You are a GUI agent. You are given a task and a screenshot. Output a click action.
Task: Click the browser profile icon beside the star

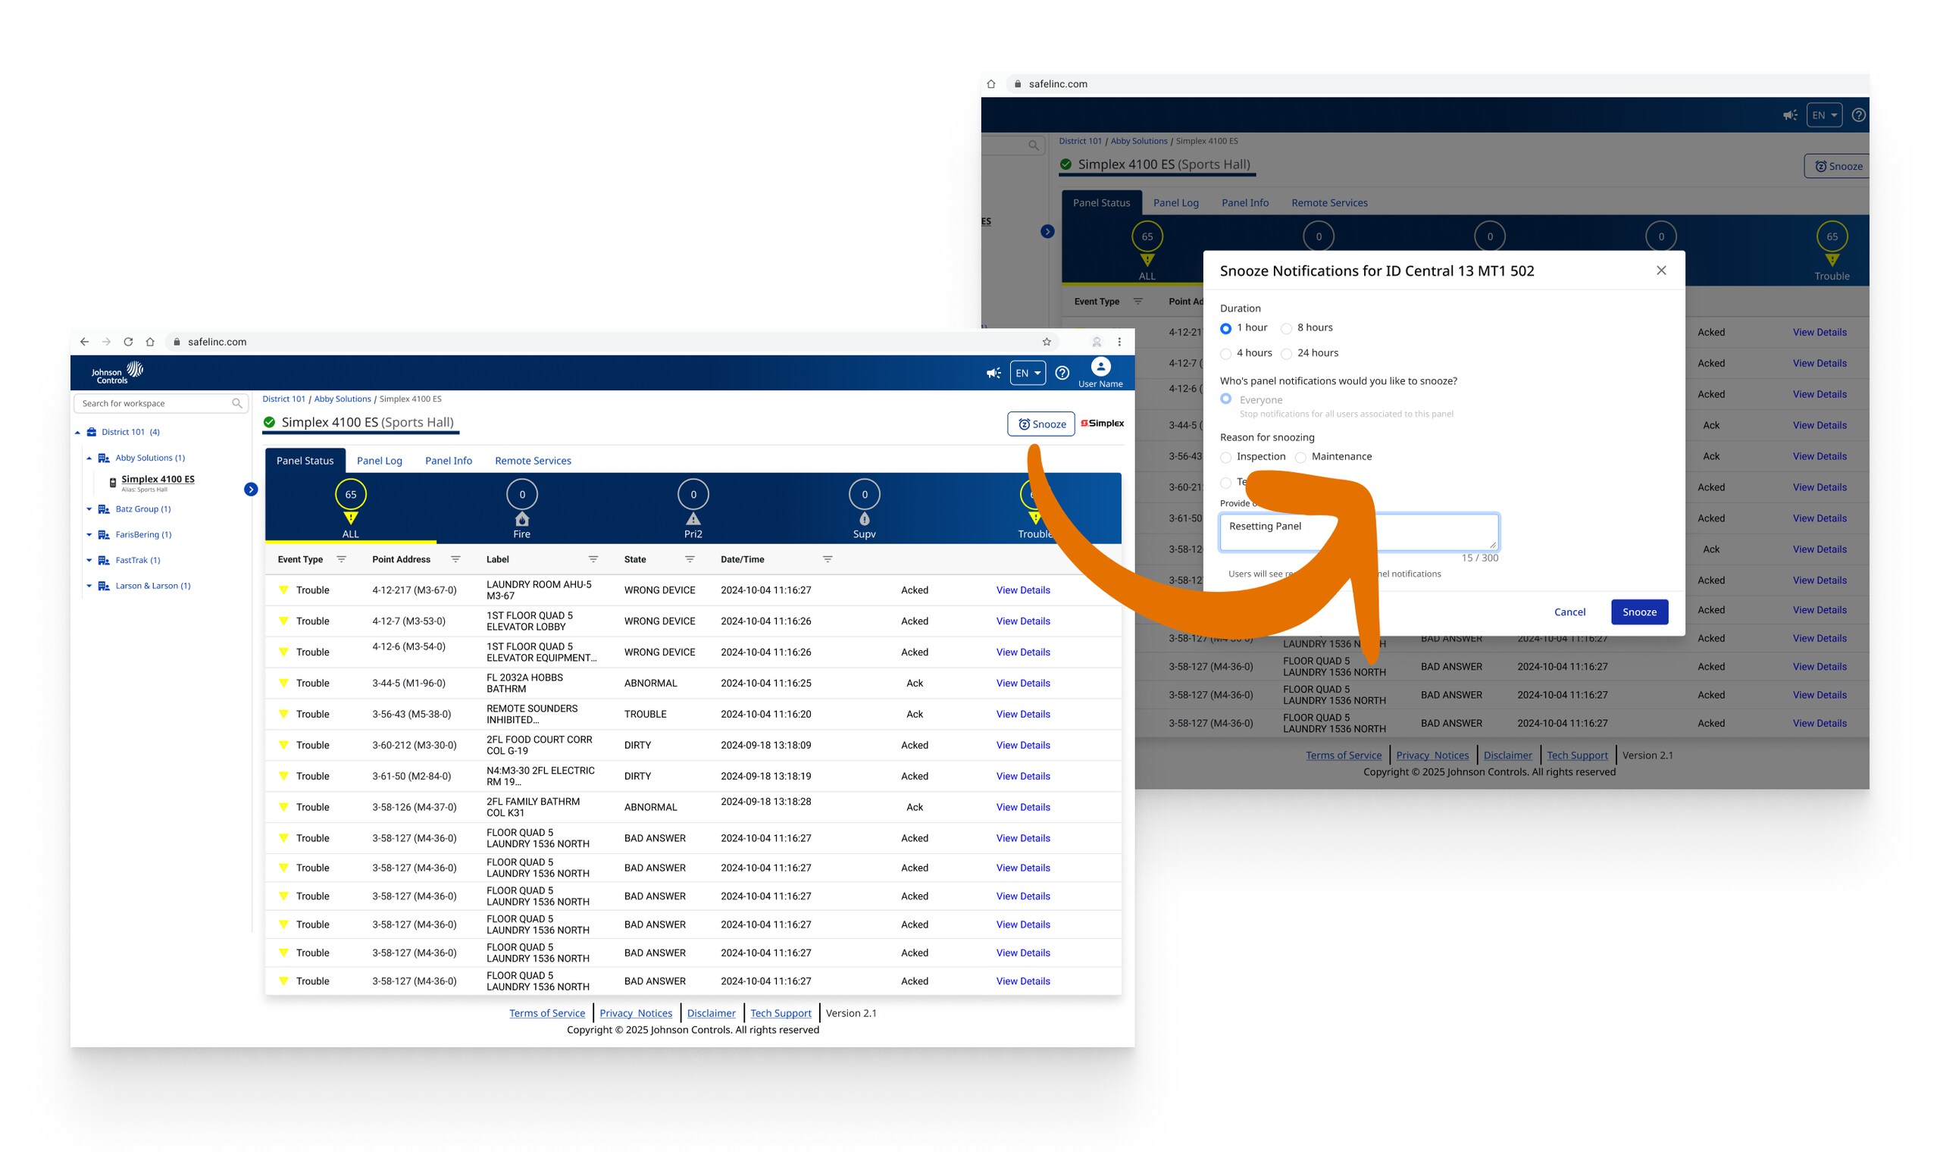1097,342
